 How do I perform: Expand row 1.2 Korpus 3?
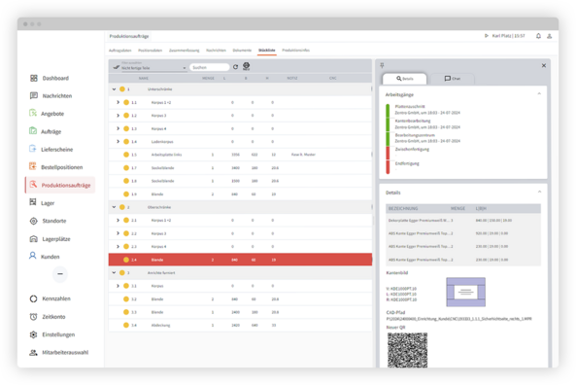point(118,116)
